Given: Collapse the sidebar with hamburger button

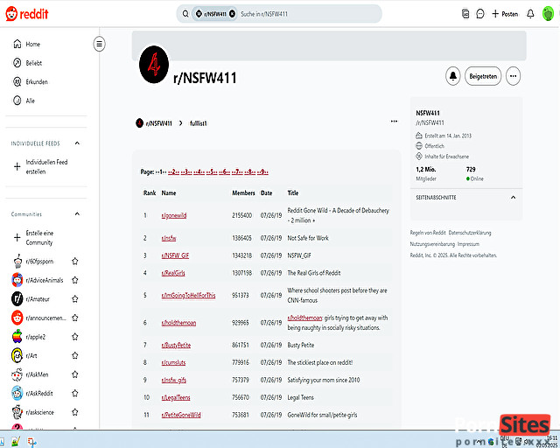Looking at the screenshot, I should [x=99, y=44].
